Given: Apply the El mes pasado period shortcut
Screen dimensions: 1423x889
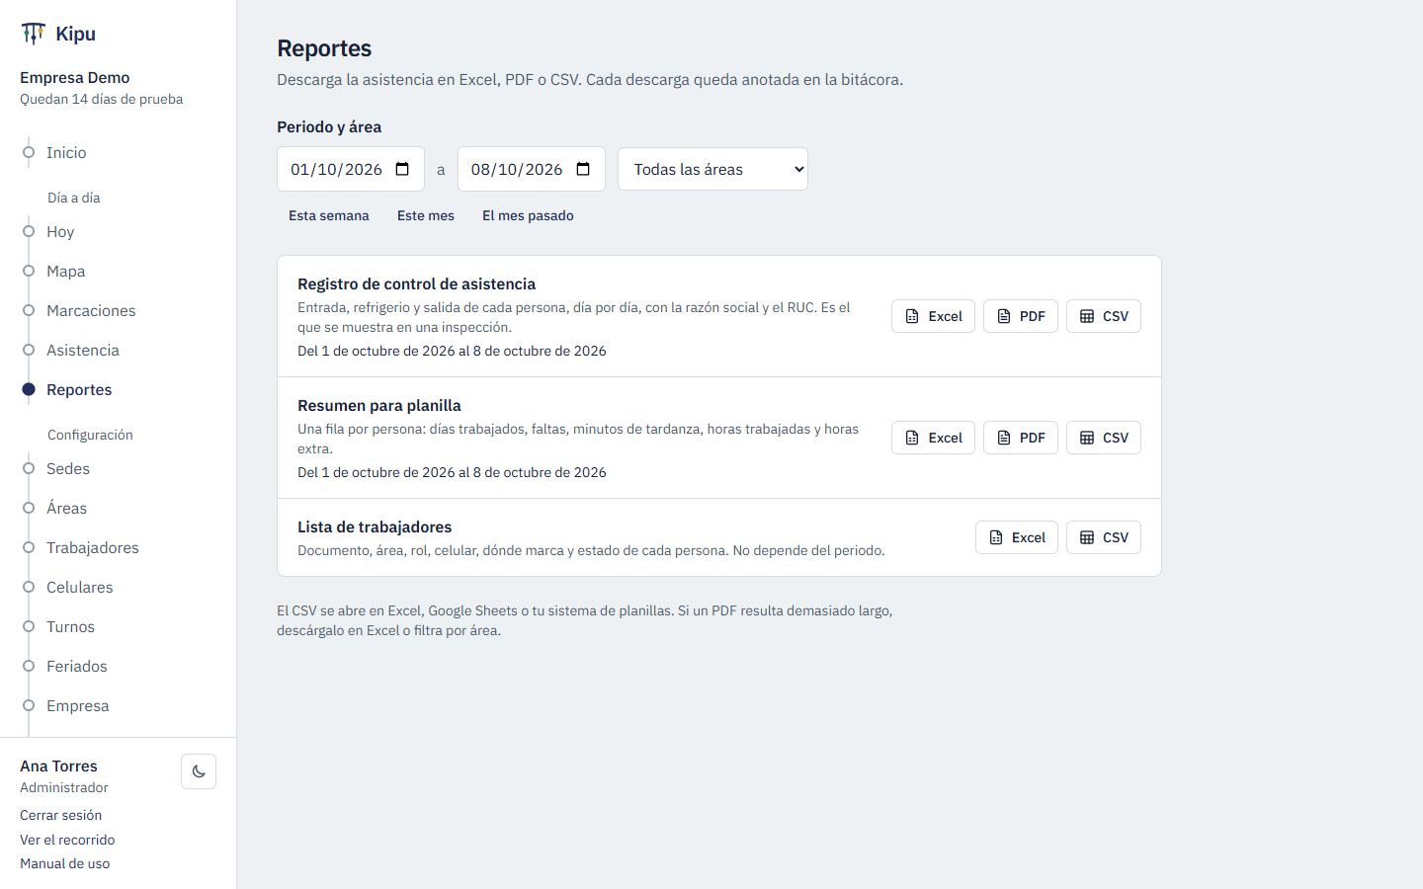Looking at the screenshot, I should click(528, 215).
